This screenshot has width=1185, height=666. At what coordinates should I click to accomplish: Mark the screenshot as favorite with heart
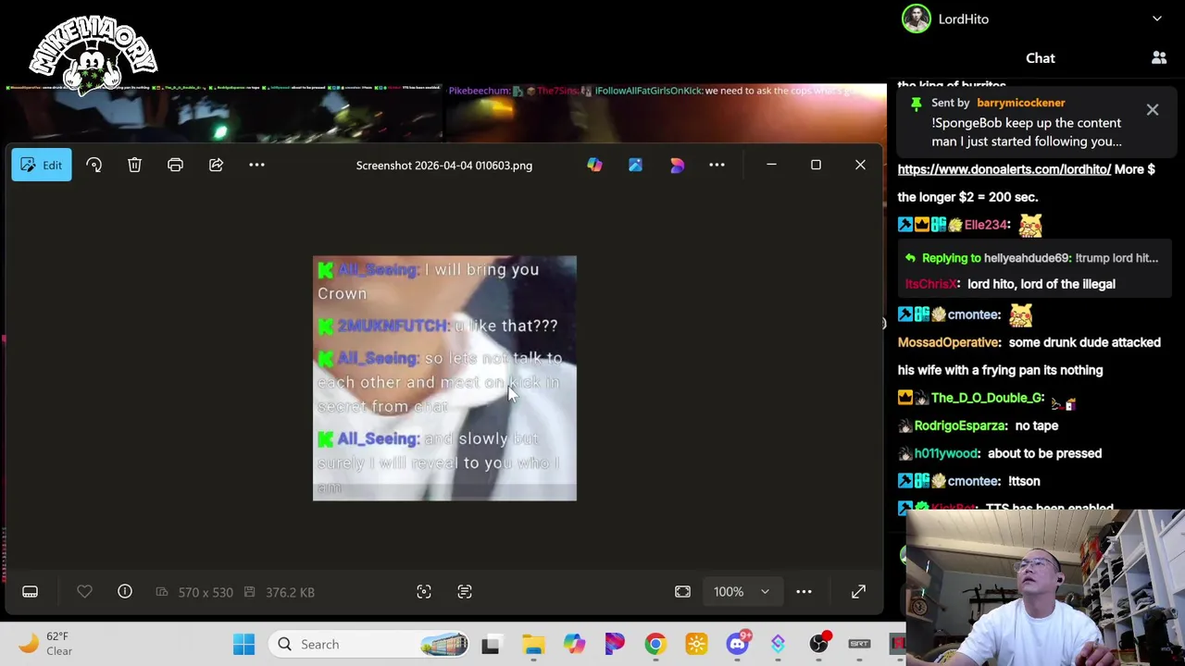(84, 592)
